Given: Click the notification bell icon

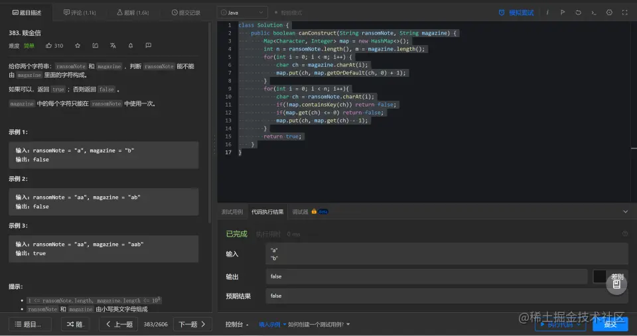Looking at the screenshot, I should [x=131, y=46].
